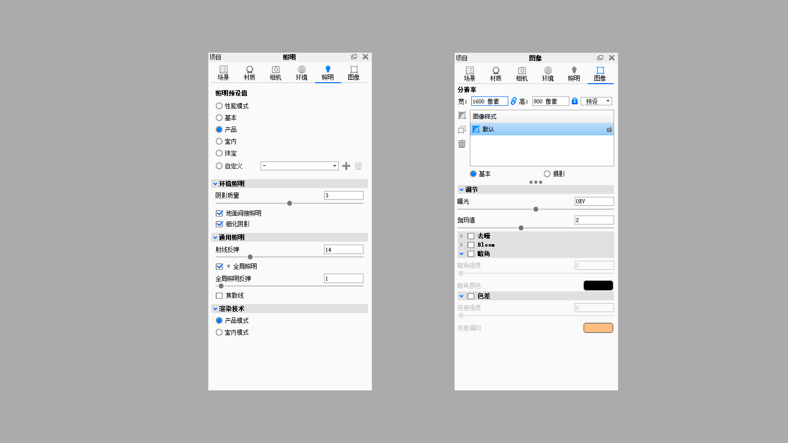Open the custom lighting preset dropdown
Image resolution: width=788 pixels, height=443 pixels.
(x=299, y=166)
